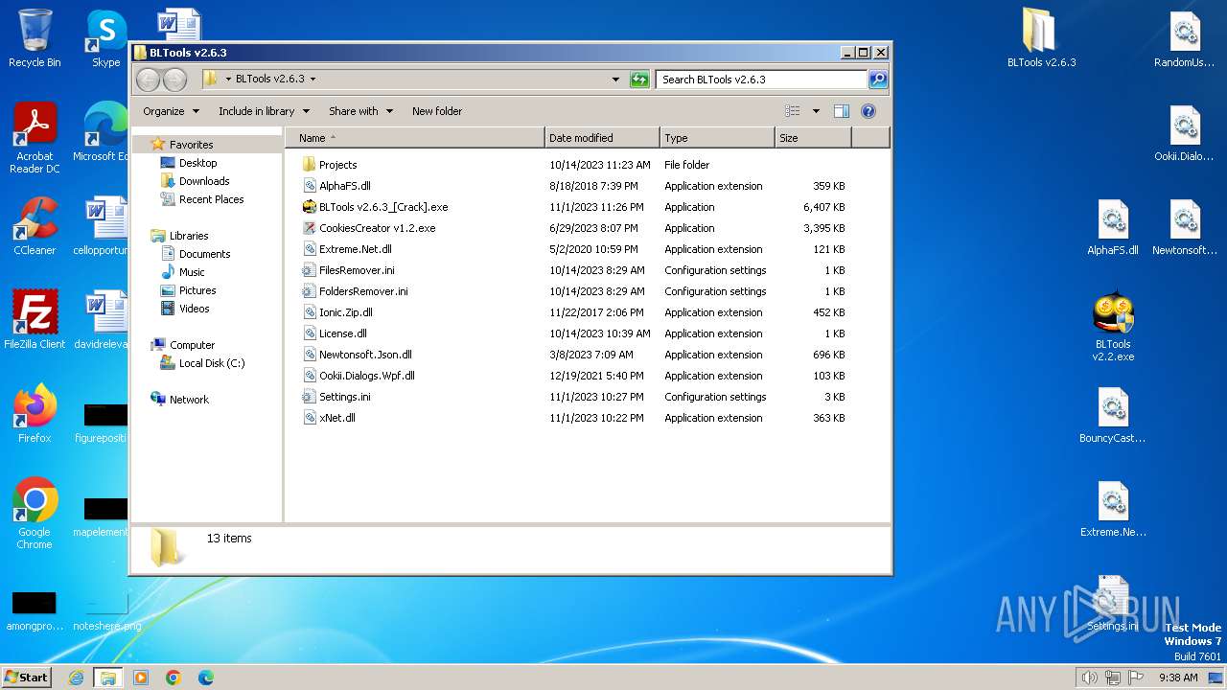The height and width of the screenshot is (690, 1227).
Task: Open the Firefox desktop shortcut
Action: (x=35, y=413)
